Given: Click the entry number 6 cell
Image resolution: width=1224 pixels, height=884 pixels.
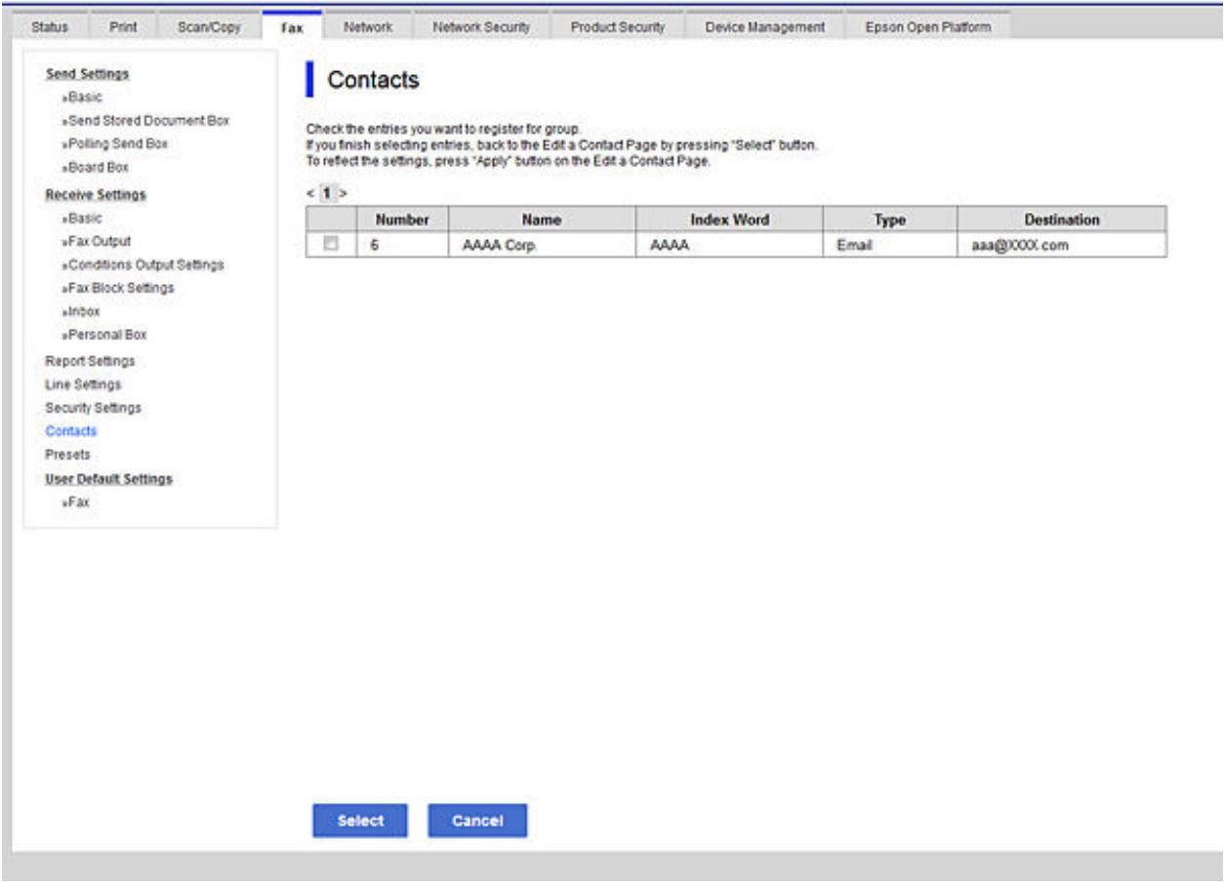Looking at the screenshot, I should [x=403, y=246].
